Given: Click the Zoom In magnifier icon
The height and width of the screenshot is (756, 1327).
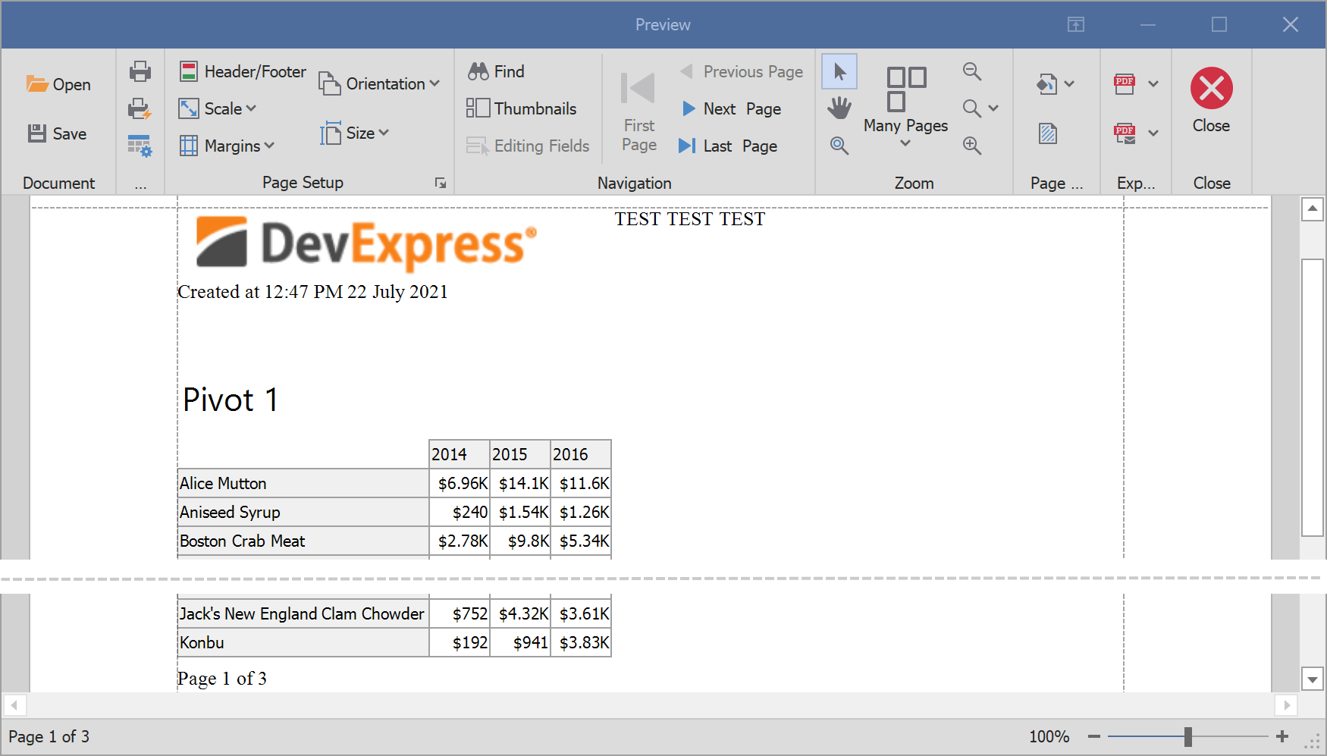Looking at the screenshot, I should point(972,146).
